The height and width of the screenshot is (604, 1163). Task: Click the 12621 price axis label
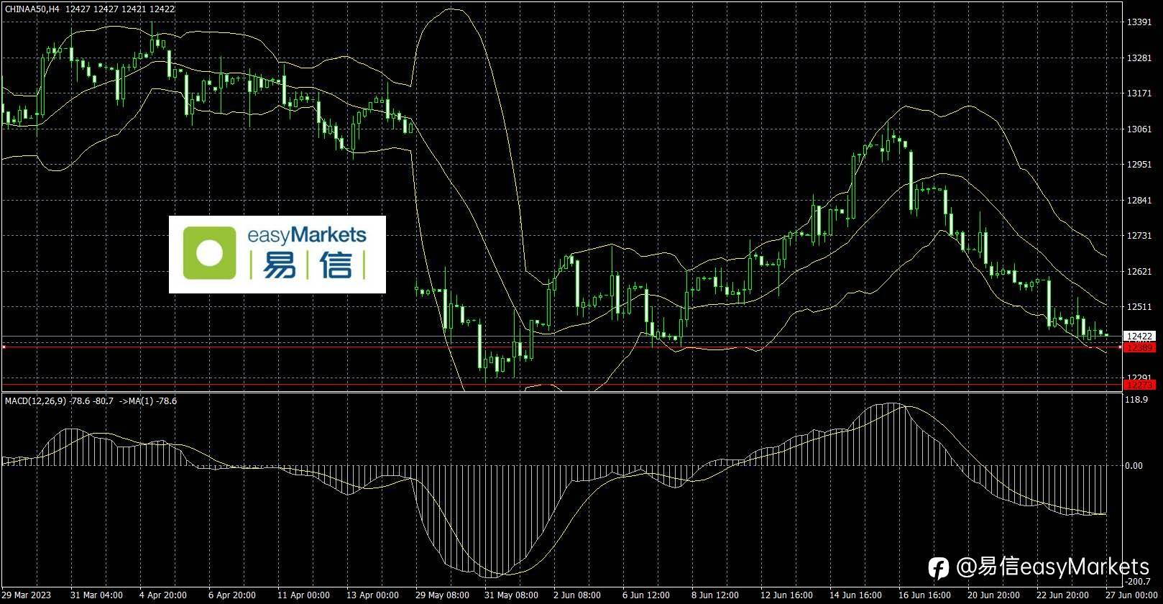tap(1139, 272)
